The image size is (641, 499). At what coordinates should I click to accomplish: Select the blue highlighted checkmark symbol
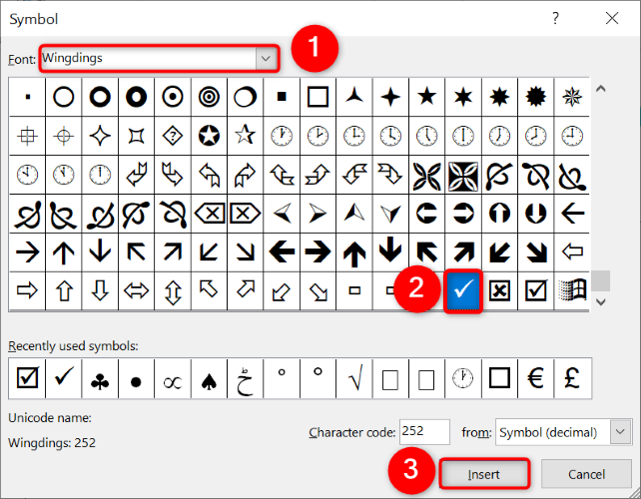(x=463, y=291)
